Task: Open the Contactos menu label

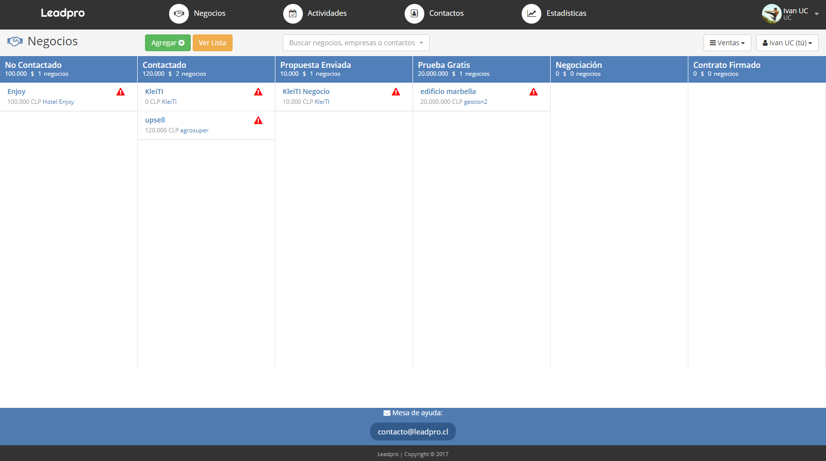Action: tap(446, 13)
